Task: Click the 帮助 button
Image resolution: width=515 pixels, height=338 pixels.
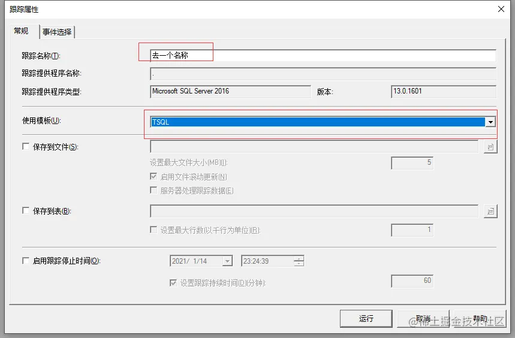Action: [480, 318]
